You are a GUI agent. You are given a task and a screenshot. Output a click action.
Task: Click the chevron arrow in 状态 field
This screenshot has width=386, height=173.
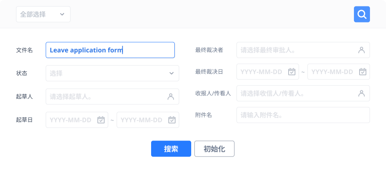(x=172, y=73)
